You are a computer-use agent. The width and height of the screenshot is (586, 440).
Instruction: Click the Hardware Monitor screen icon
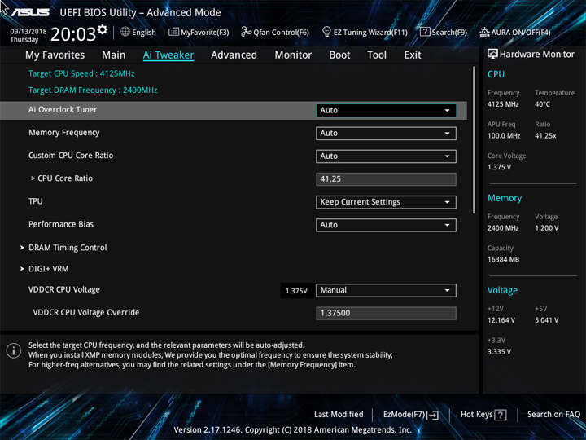click(492, 55)
